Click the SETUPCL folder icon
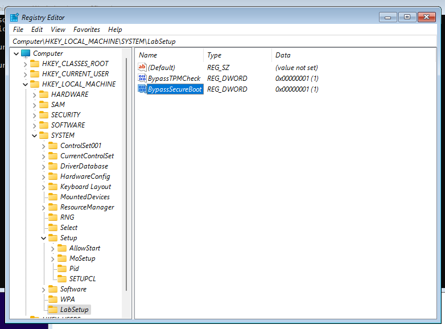The image size is (445, 329). pos(62,278)
